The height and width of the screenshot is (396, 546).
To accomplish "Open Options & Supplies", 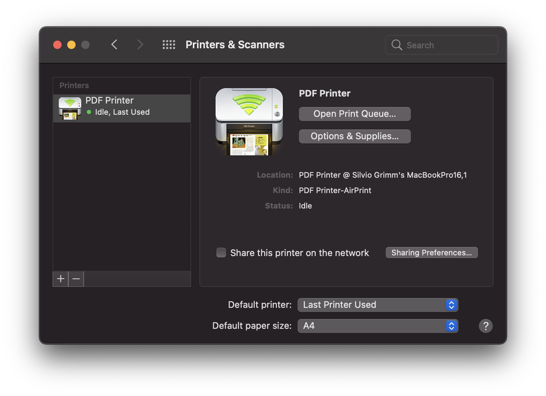I will [355, 136].
